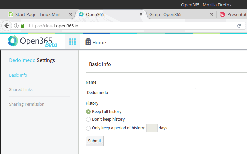The height and width of the screenshot is (154, 247).
Task: Click the Home library cabinet icon
Action: [x=88, y=42]
